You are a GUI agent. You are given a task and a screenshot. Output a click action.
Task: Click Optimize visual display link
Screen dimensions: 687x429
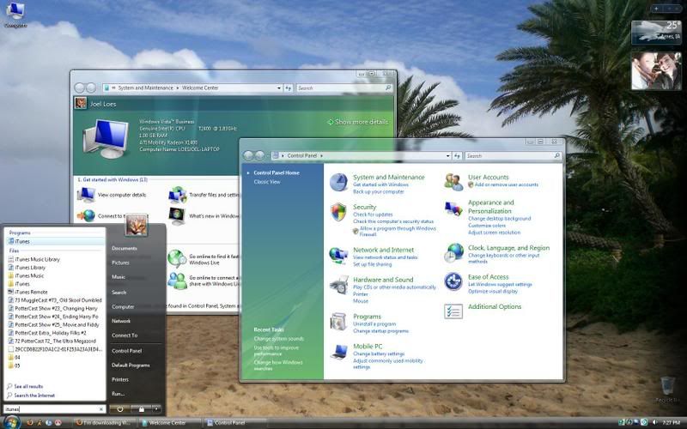[x=493, y=292]
